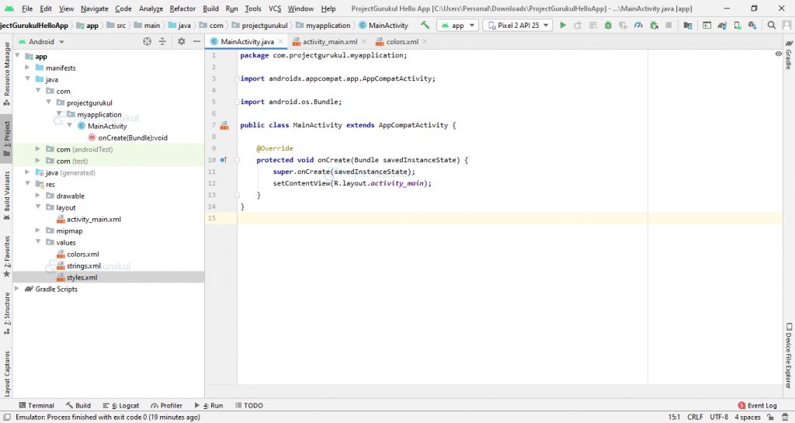Open the Logcat tool window button
This screenshot has height=423, width=795.
[x=120, y=405]
